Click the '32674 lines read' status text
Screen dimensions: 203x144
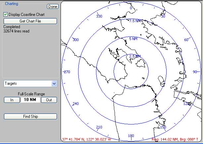pos(16,31)
